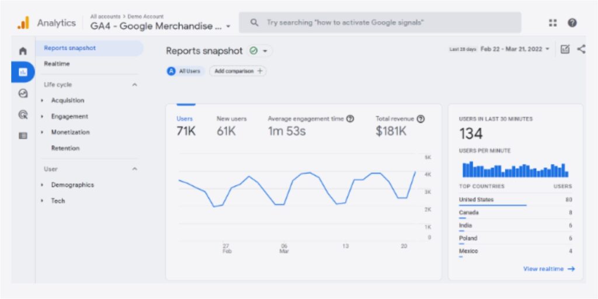Viewport: 598px width, 299px height.
Task: Click the share report icon
Action: point(581,49)
